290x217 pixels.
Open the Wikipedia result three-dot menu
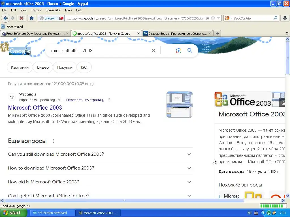(109, 100)
